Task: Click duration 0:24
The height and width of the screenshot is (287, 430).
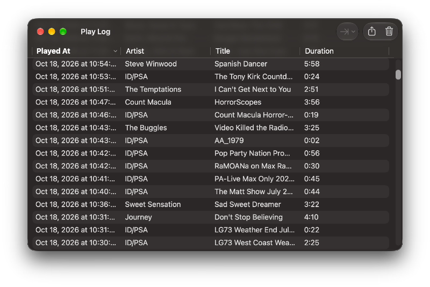Action: pyautogui.click(x=312, y=77)
